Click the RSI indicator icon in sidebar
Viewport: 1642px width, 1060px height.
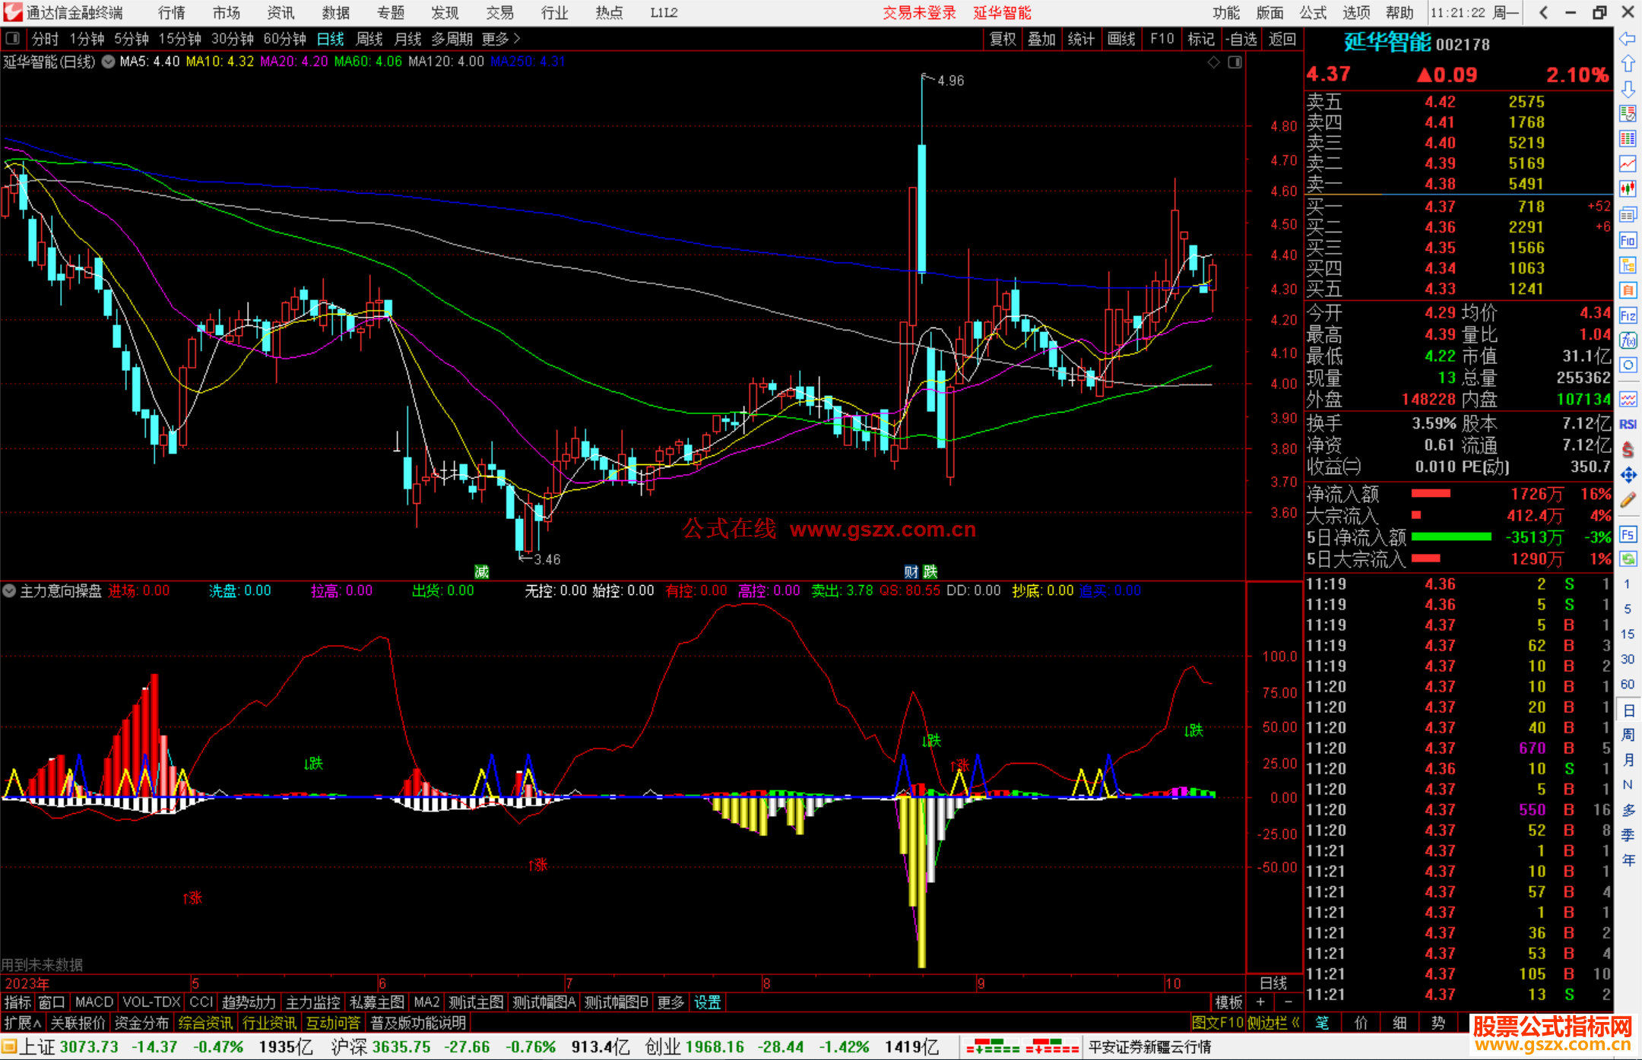tap(1628, 424)
